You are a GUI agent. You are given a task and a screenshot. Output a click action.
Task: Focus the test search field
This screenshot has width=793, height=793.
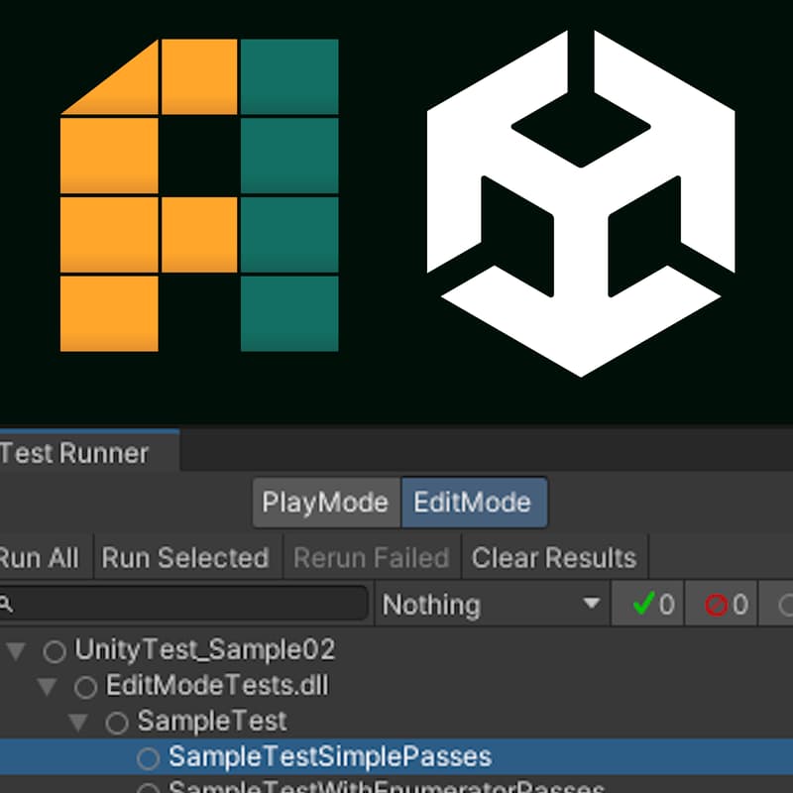pyautogui.click(x=183, y=604)
